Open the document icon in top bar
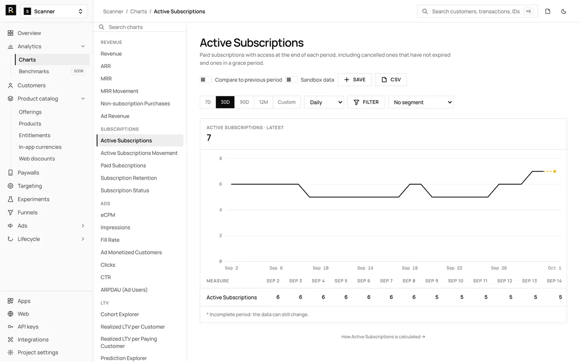The image size is (580, 362). point(548,11)
